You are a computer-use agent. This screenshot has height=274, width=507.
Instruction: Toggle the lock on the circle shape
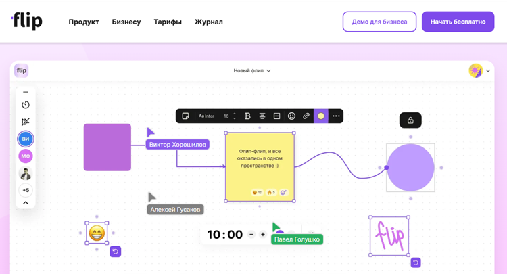pyautogui.click(x=410, y=120)
